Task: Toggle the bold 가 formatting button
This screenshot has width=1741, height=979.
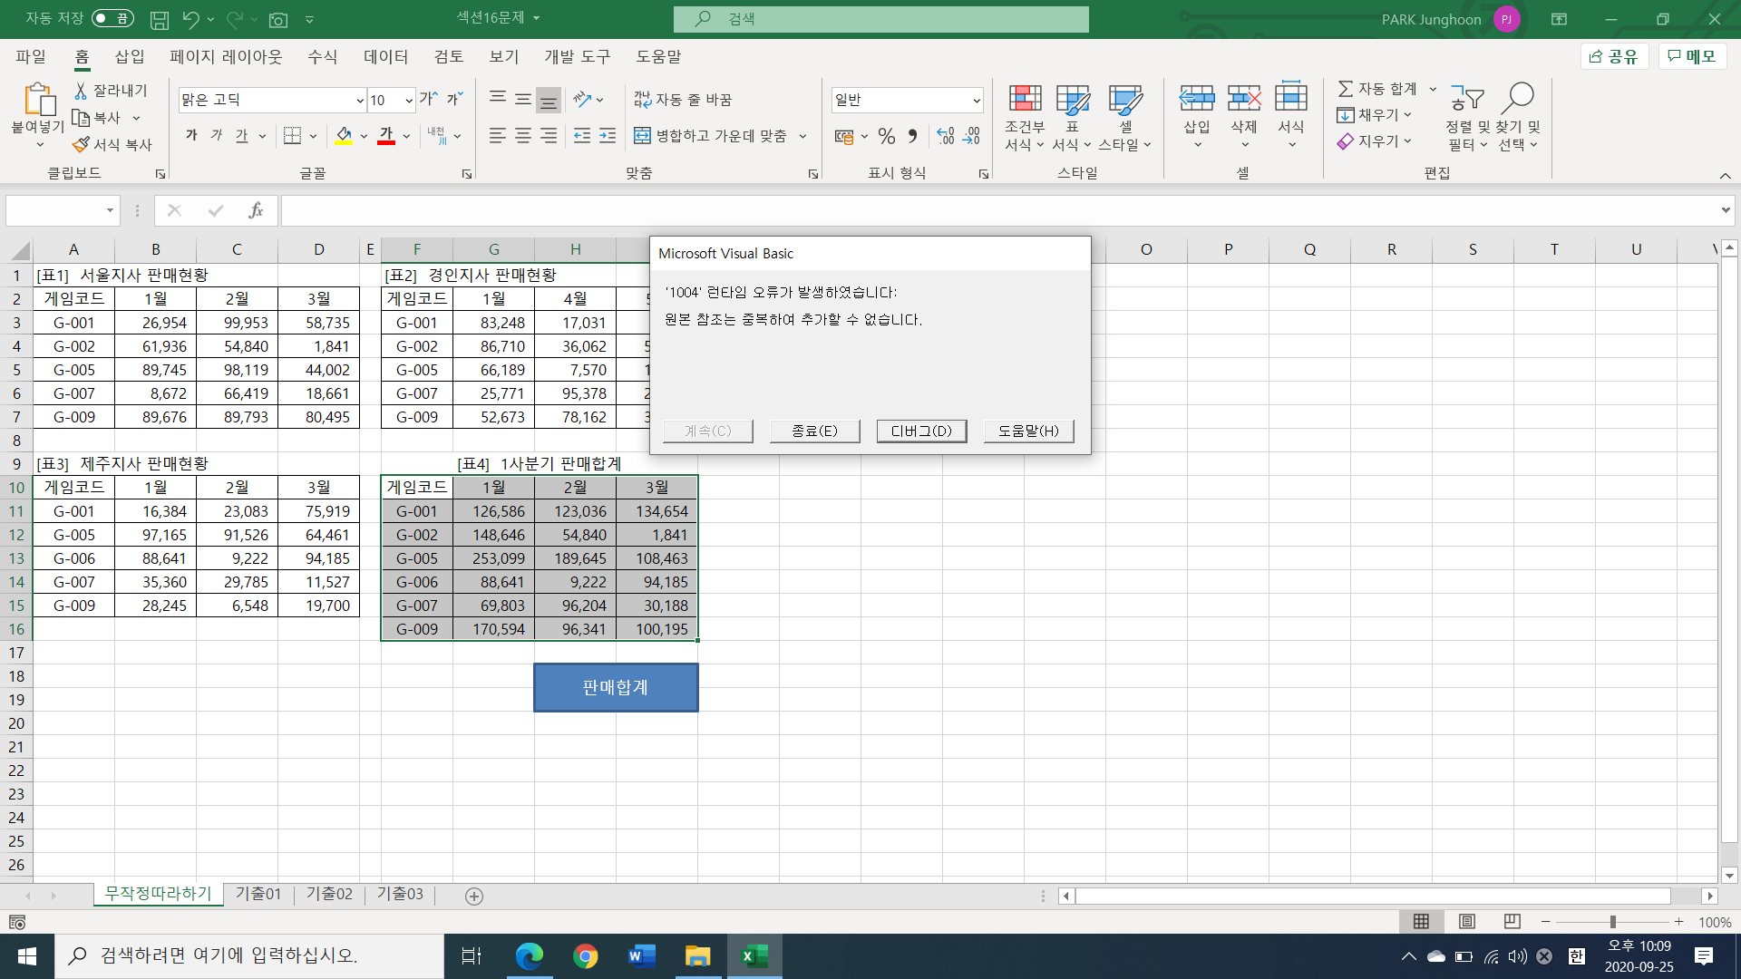Action: 191,136
